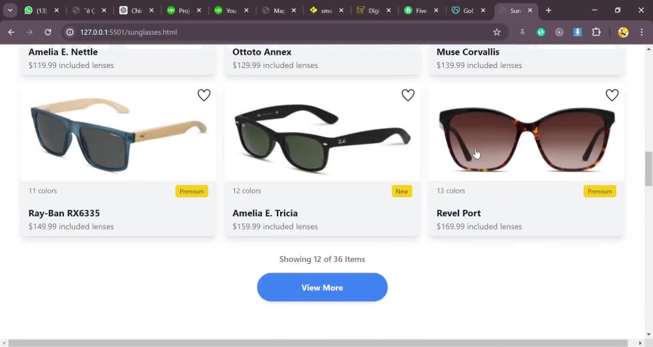
Task: Click the $149.99 included lenses price
Action: coord(71,227)
